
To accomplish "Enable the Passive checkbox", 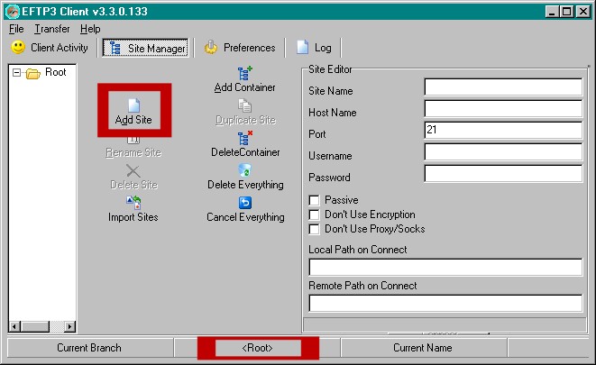I will 314,200.
